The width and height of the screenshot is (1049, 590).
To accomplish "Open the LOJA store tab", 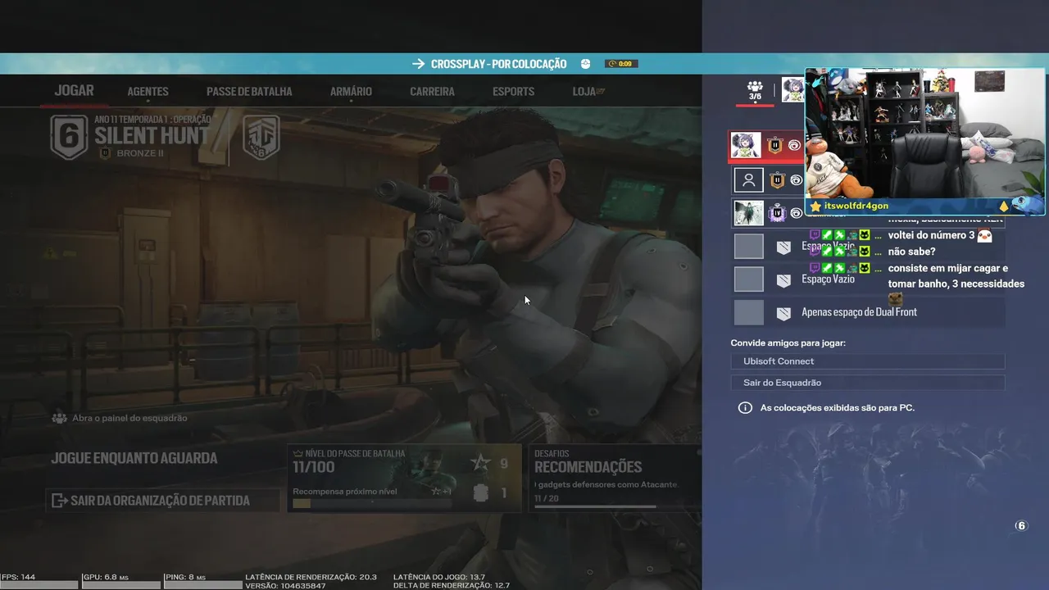I will pos(588,92).
